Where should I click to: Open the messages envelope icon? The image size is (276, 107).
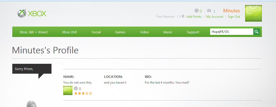coord(209,10)
